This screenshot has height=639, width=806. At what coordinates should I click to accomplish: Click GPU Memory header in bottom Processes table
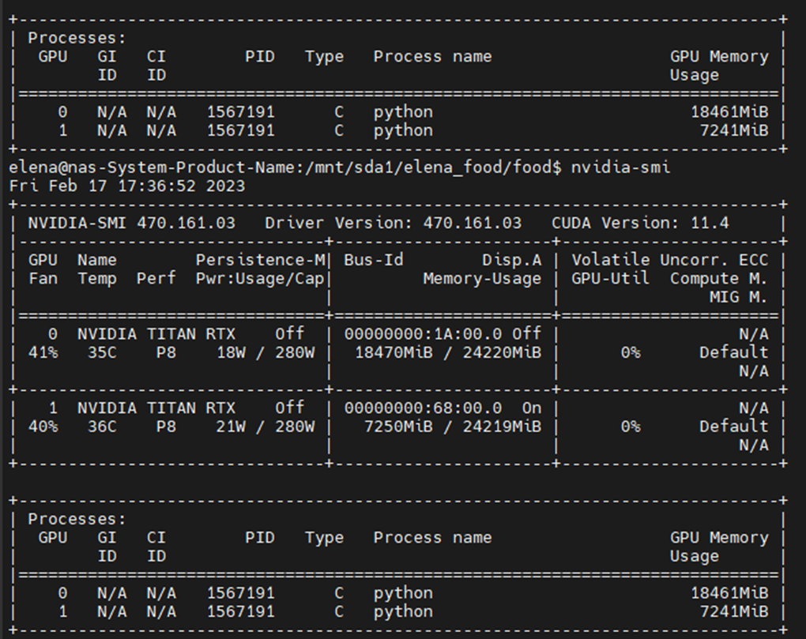tap(719, 537)
